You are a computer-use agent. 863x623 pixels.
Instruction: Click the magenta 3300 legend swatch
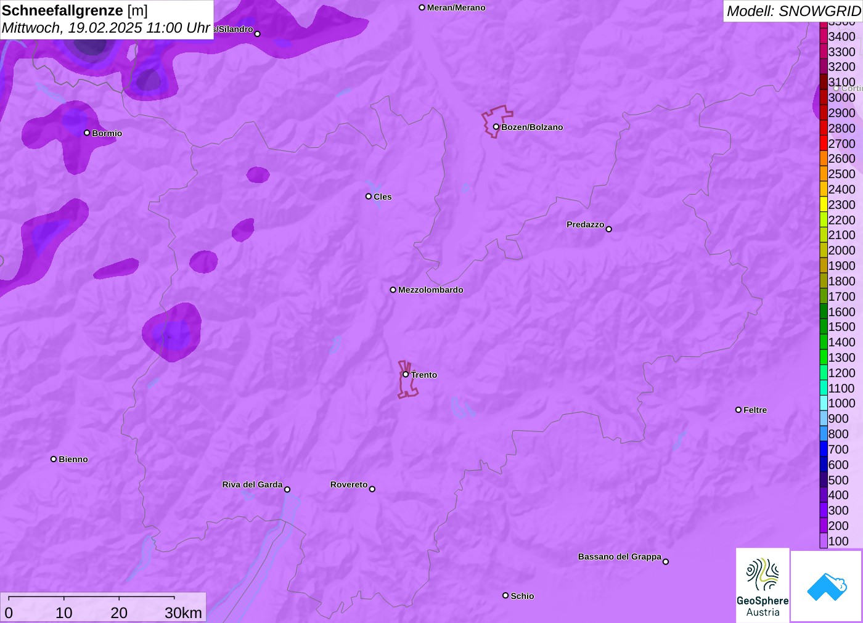pyautogui.click(x=824, y=52)
